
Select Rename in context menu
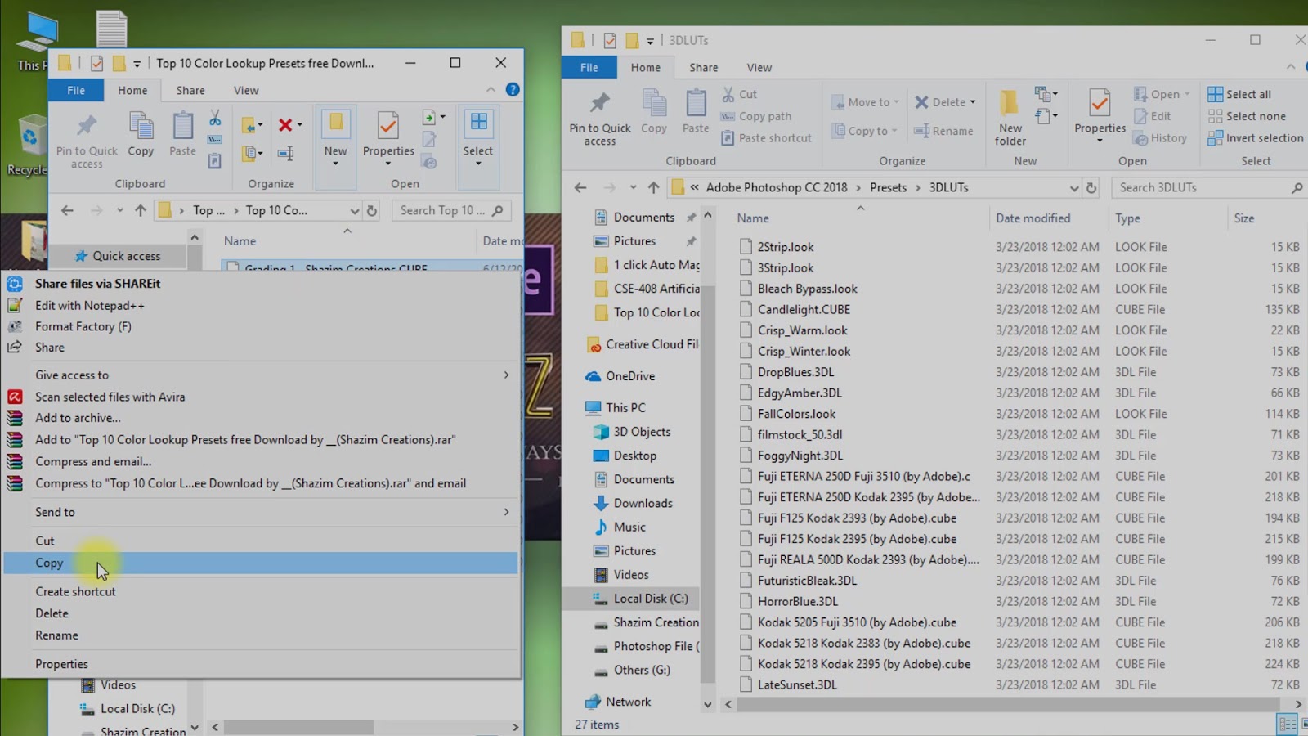click(x=261, y=635)
